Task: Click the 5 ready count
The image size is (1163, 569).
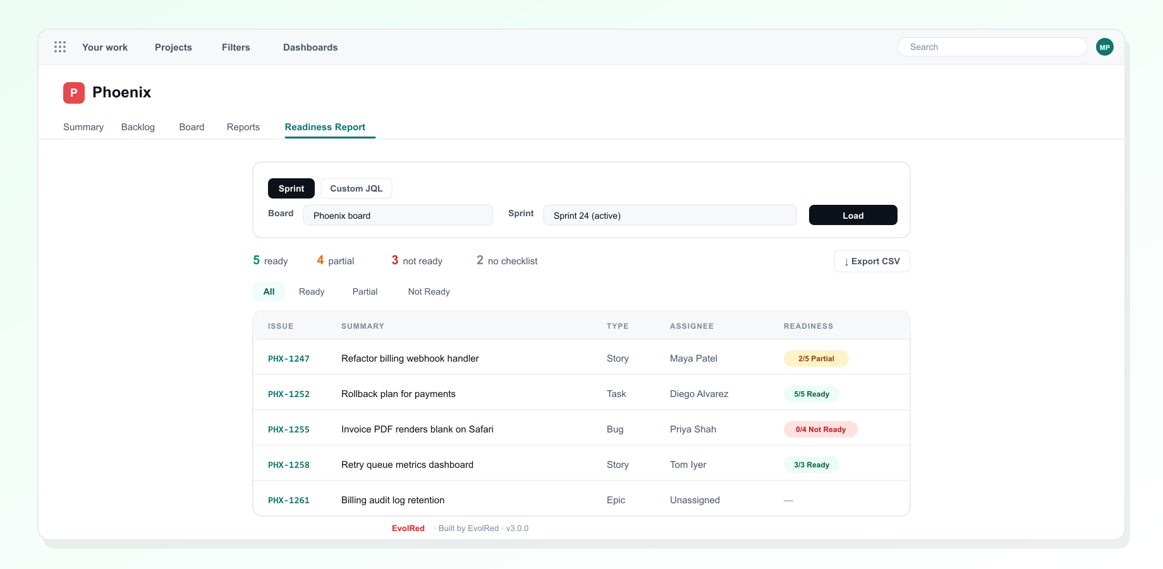Action: pyautogui.click(x=271, y=260)
